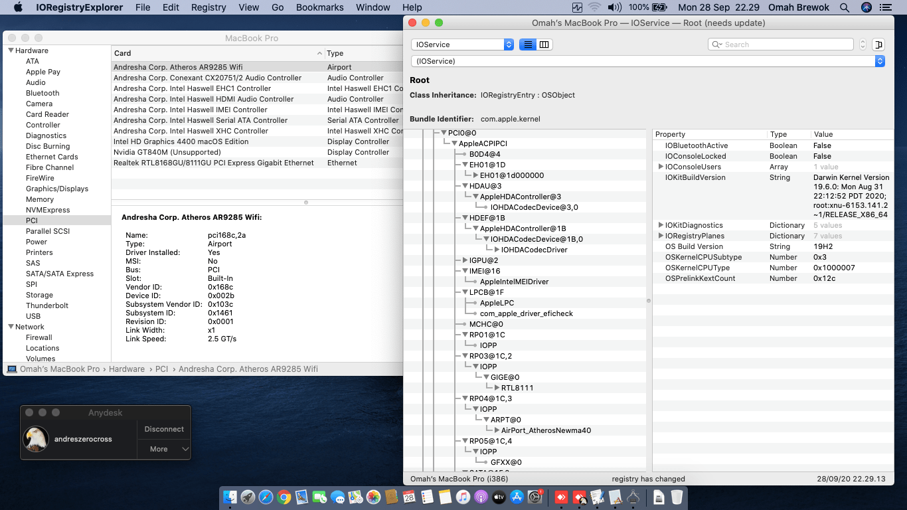Click the Wi-Fi status icon
This screenshot has width=907, height=510.
(x=595, y=7)
